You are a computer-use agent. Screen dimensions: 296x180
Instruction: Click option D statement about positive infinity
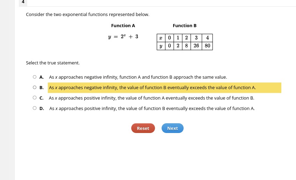click(152, 108)
